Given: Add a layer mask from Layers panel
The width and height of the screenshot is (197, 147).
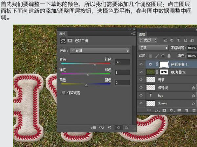Looking at the screenshot, I should 164,110.
